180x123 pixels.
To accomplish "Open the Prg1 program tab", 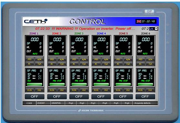I will pyautogui.click(x=71, y=103).
